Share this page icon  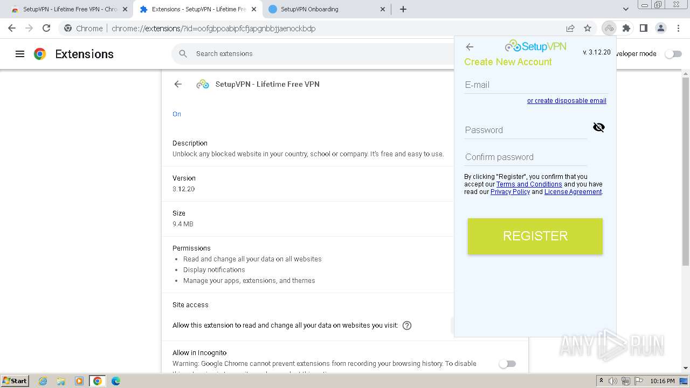point(570,29)
